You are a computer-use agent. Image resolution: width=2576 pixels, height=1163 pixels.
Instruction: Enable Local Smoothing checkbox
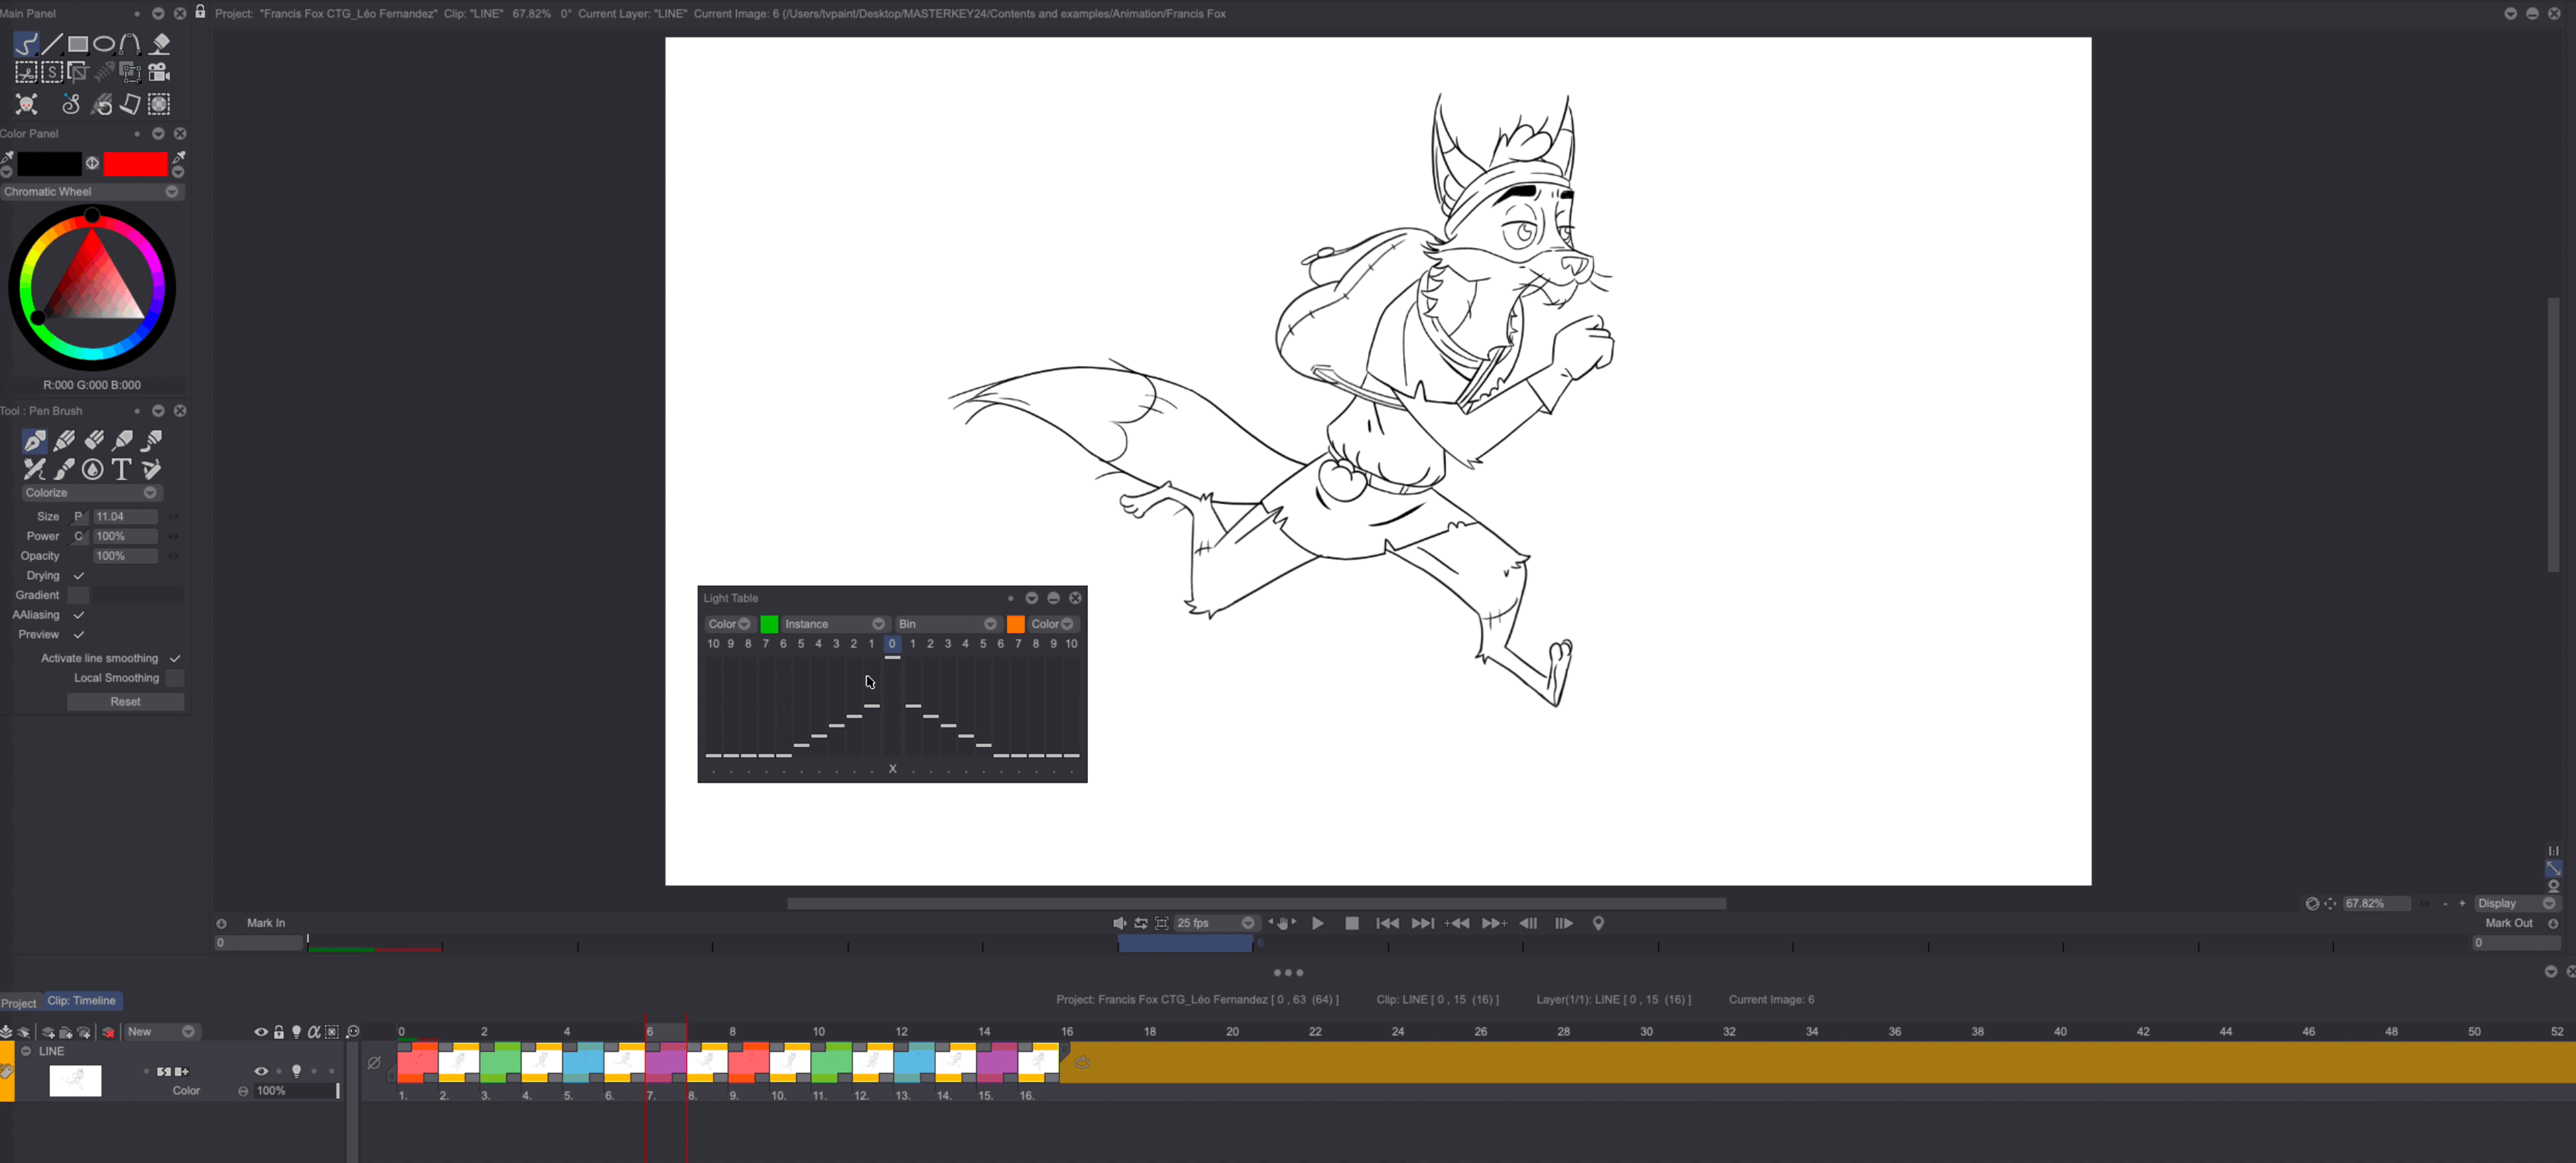(x=175, y=678)
